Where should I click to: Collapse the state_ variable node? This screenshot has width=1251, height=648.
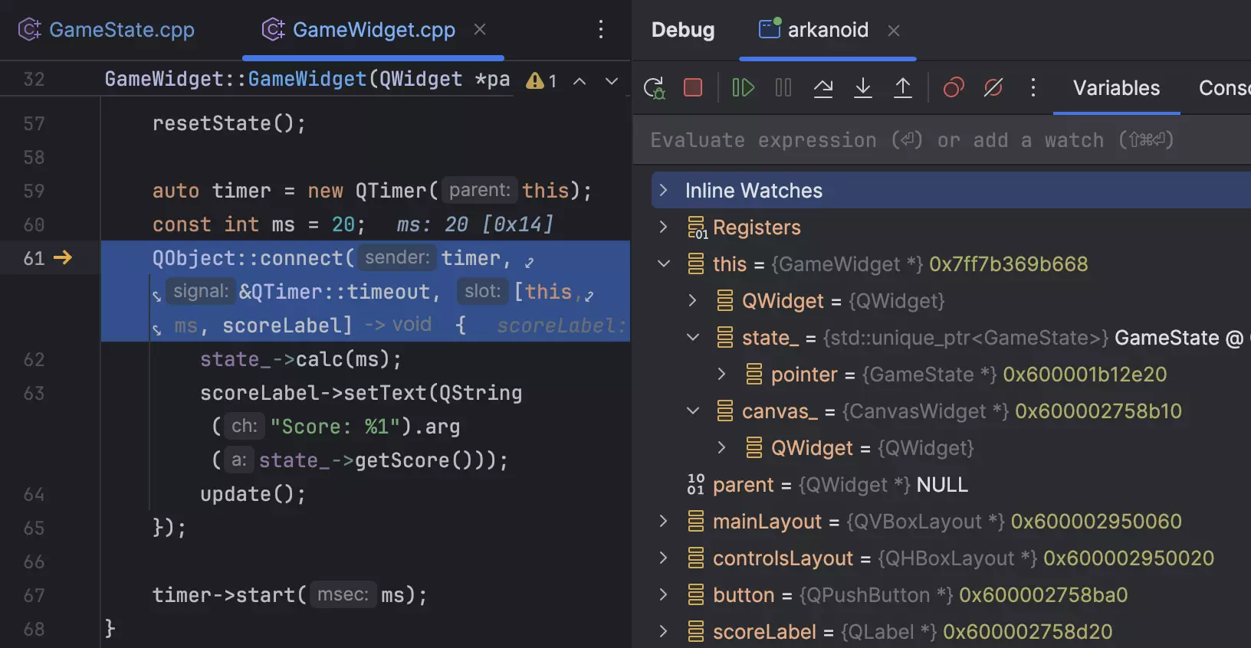point(693,337)
